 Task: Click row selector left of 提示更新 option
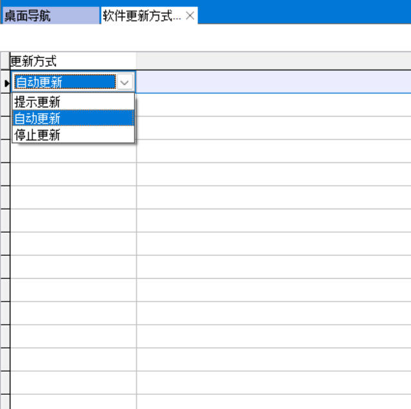click(5, 105)
